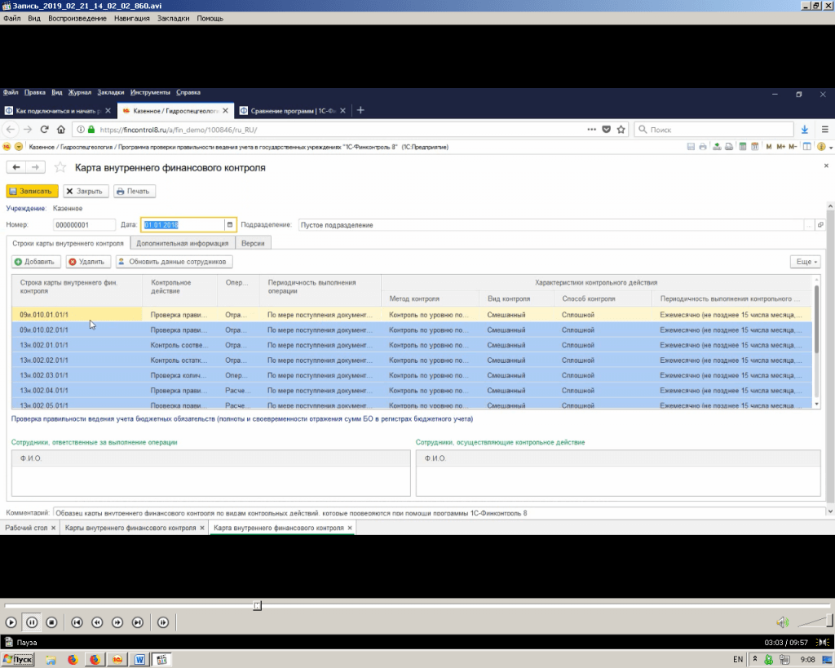
Task: Click the favorite star next to the card title
Action: click(x=60, y=167)
